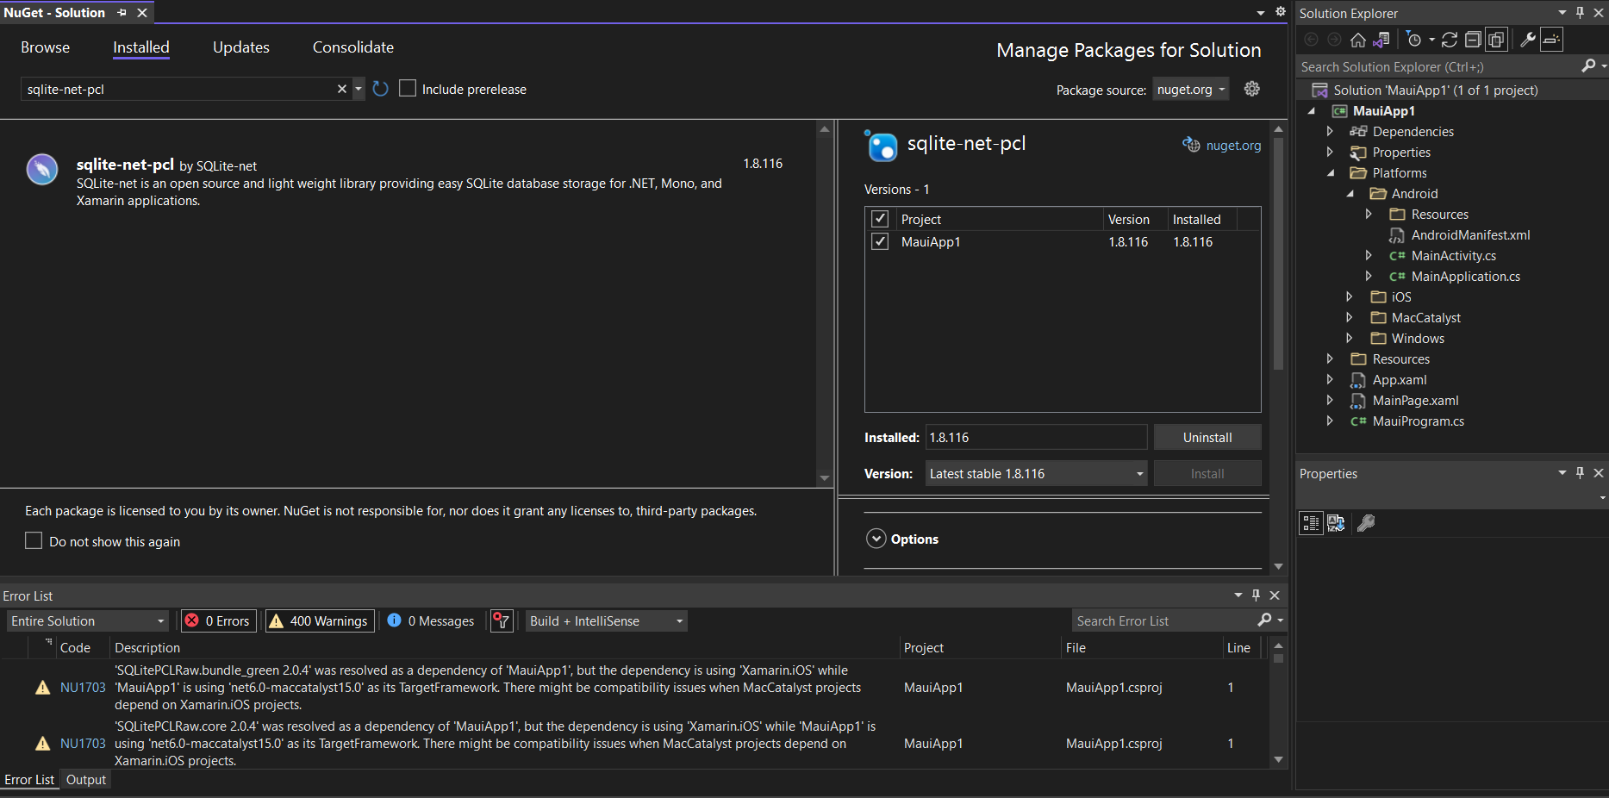Switch to the Installed tab
This screenshot has height=798, width=1609.
click(x=141, y=47)
